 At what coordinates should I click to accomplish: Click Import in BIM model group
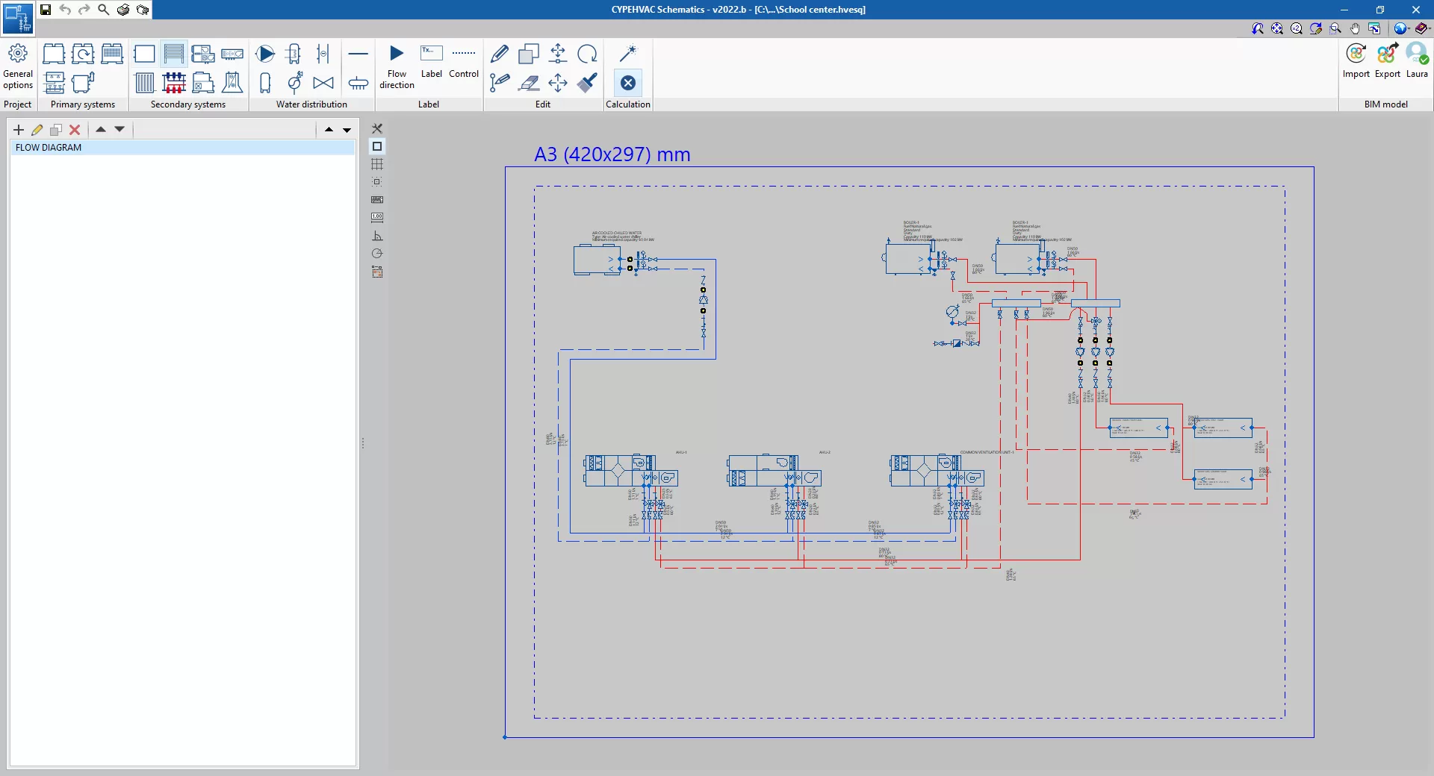[1356, 54]
